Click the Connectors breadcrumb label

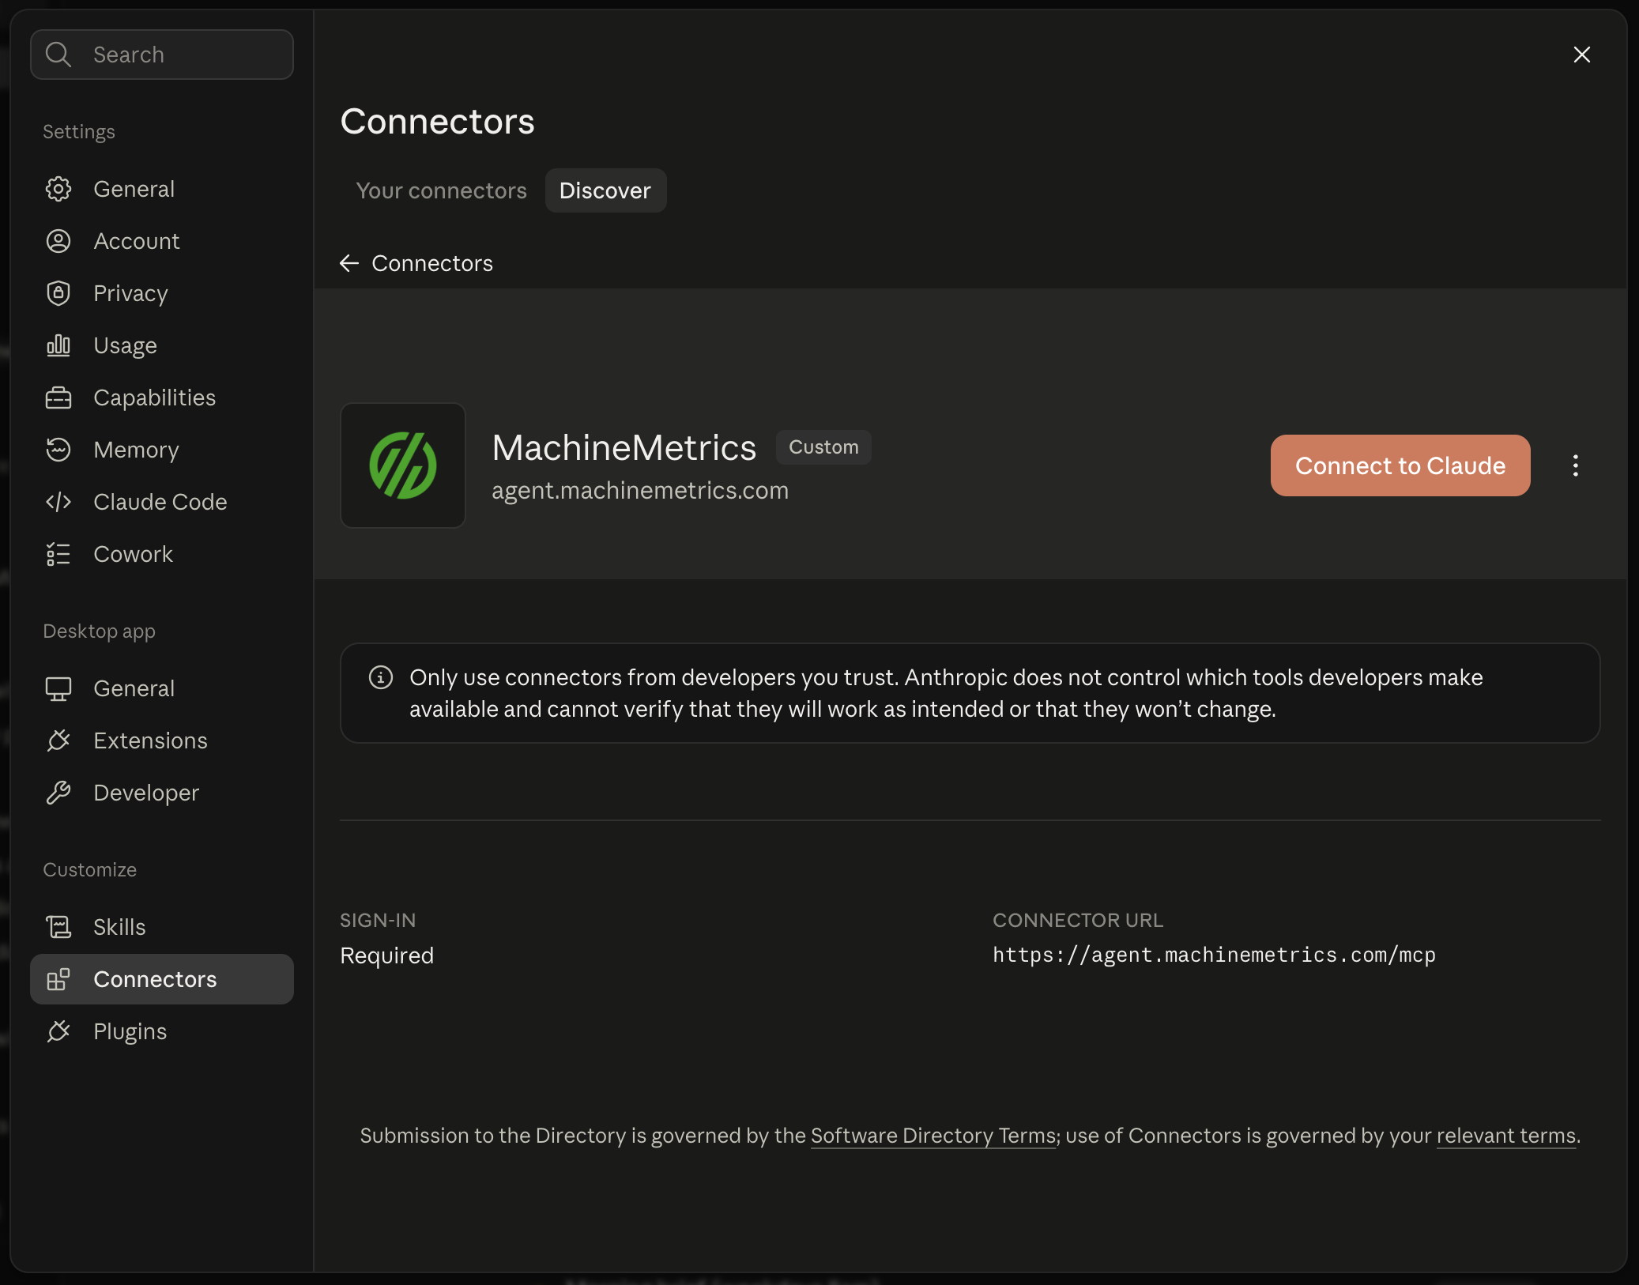point(432,263)
